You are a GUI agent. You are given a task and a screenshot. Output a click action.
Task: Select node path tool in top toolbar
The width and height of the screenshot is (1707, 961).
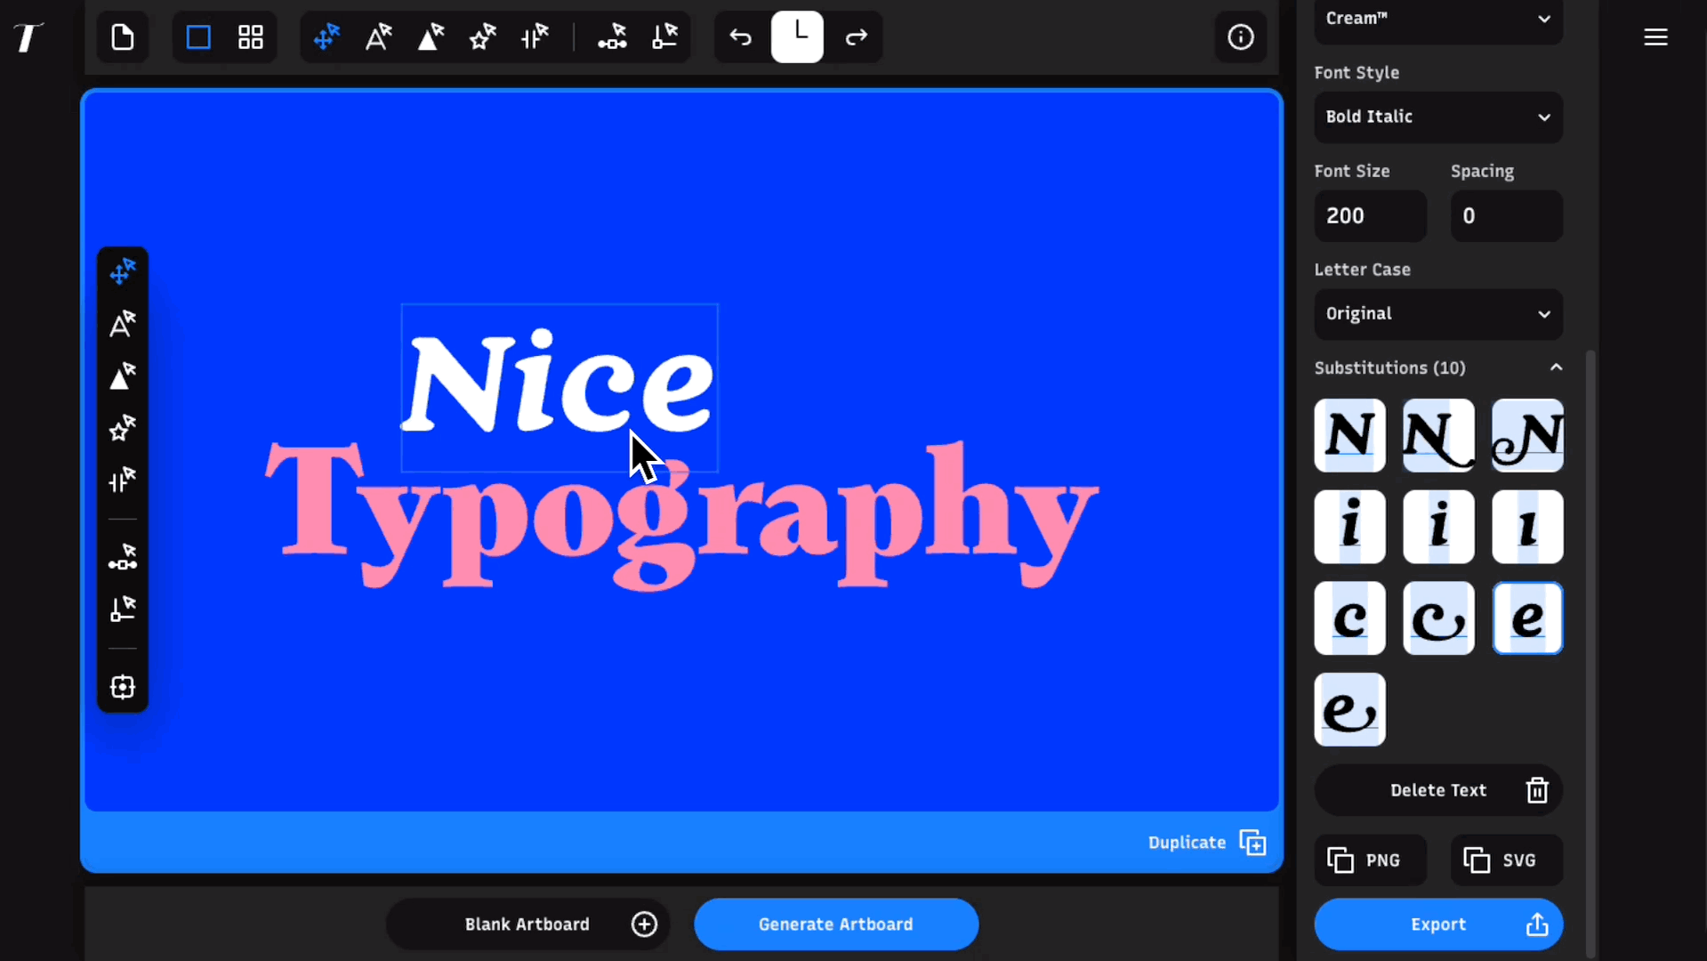point(612,37)
